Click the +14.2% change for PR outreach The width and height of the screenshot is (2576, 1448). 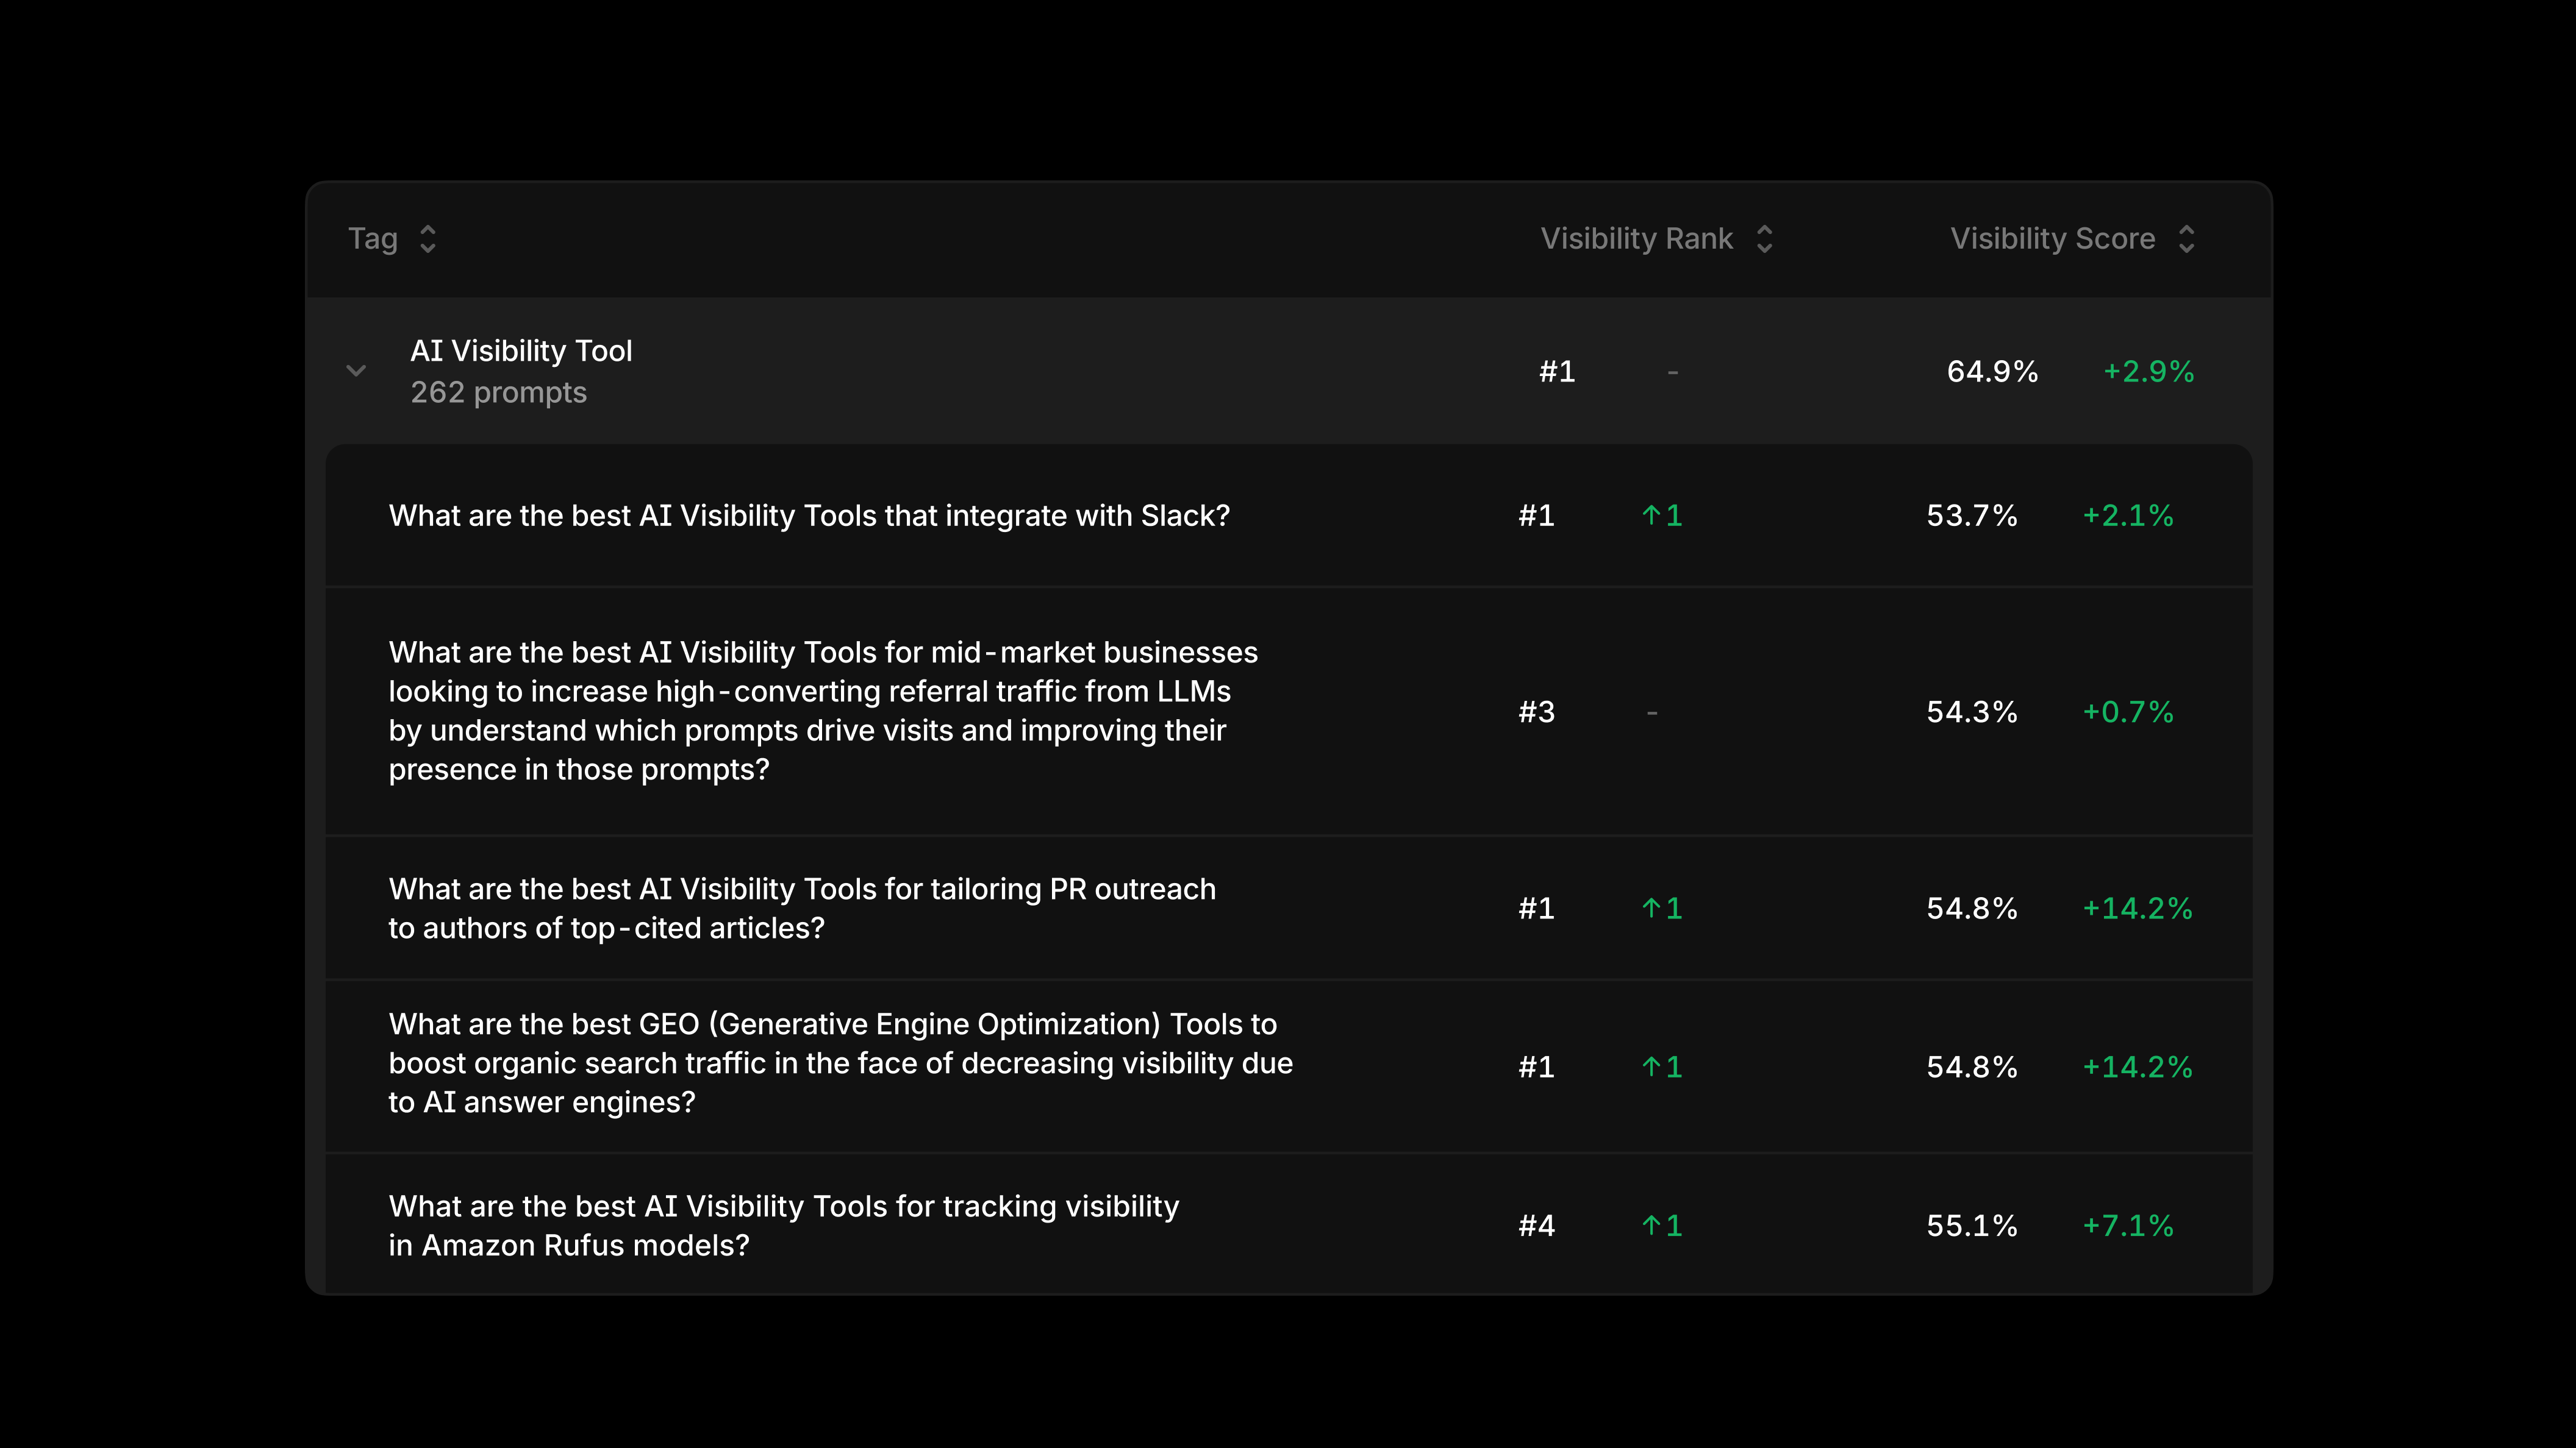2137,909
